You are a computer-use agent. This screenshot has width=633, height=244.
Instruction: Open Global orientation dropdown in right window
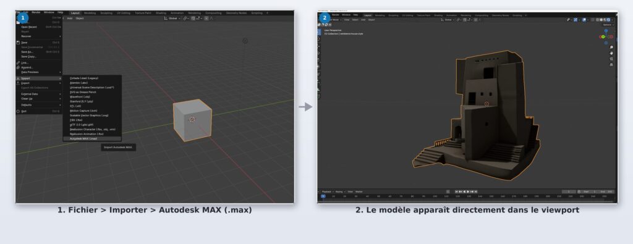(448, 20)
